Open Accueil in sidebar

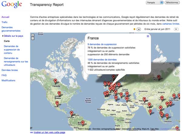coord(5,17)
